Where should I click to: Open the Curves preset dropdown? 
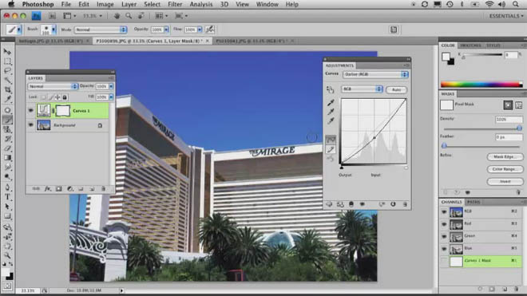pos(375,74)
